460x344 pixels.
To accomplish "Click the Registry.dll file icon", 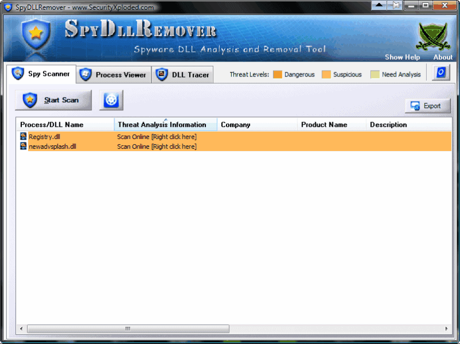I will pos(23,136).
